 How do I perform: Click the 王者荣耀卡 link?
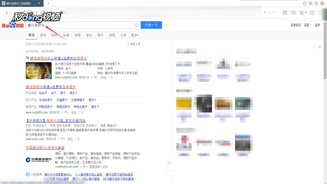click(x=78, y=100)
